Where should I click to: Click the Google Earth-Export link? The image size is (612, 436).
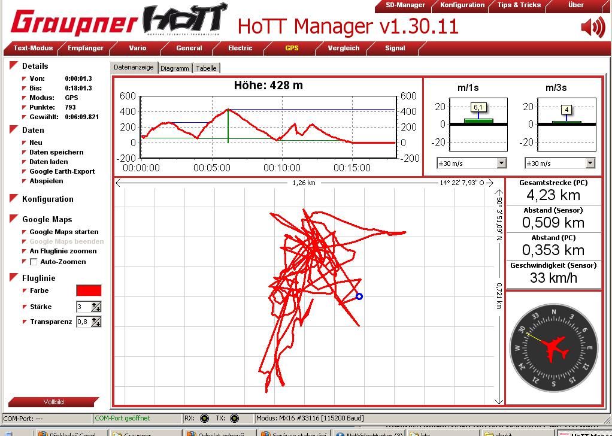[62, 171]
